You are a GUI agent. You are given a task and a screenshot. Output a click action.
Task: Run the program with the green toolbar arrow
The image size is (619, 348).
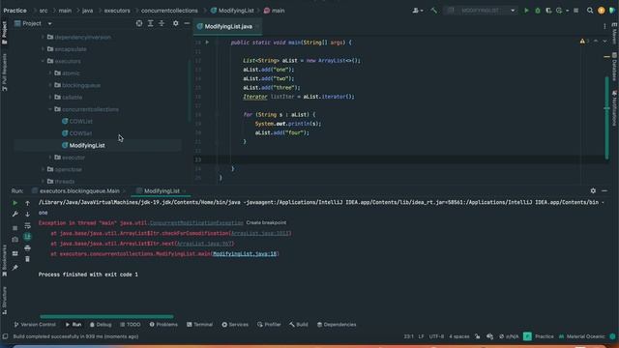526,11
